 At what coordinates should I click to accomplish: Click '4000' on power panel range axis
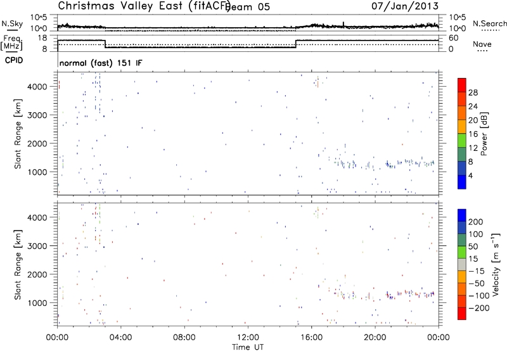[37, 87]
